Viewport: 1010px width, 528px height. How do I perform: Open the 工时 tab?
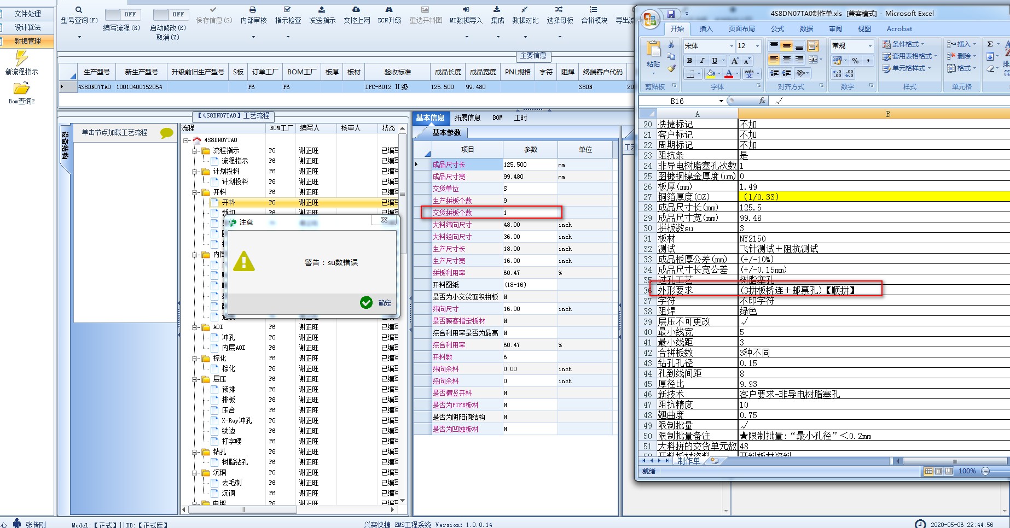click(x=520, y=118)
